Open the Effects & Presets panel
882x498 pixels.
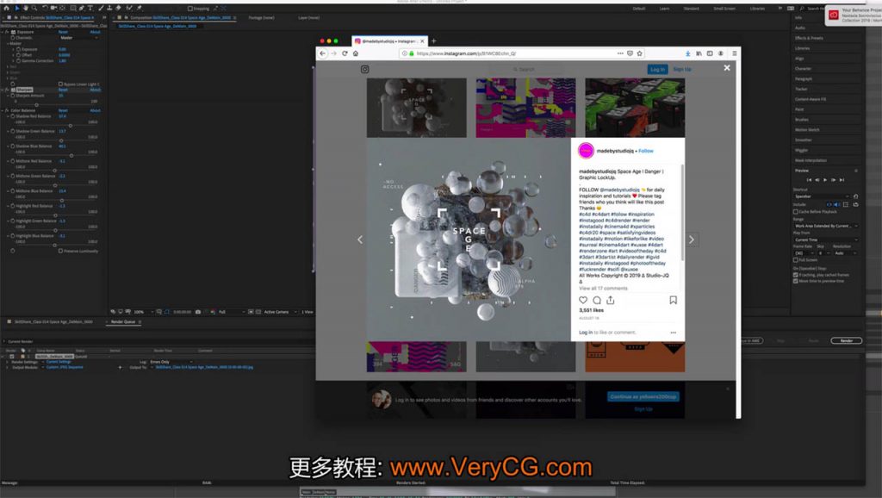click(809, 38)
